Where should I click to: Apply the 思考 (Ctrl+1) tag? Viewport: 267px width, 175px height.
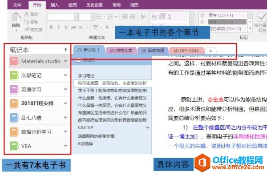coord(223,15)
